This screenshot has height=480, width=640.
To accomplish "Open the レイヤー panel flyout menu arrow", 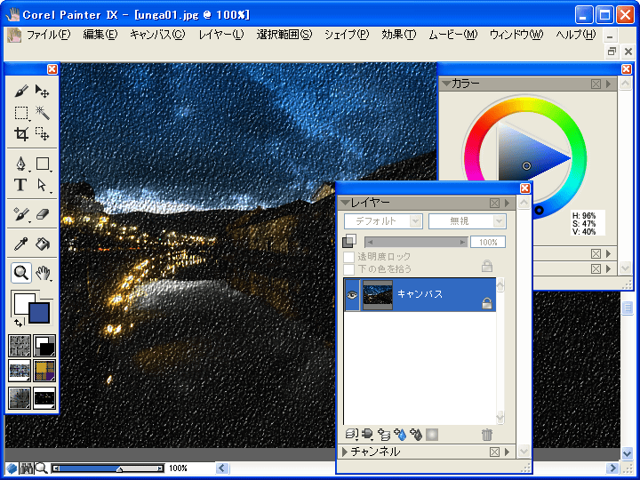I will coord(508,203).
